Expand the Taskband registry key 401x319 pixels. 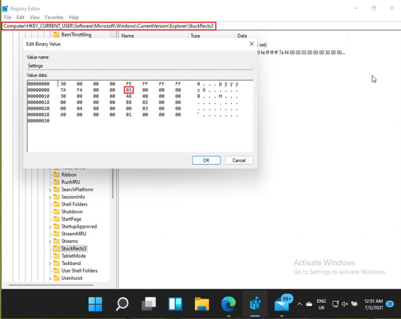click(49, 263)
